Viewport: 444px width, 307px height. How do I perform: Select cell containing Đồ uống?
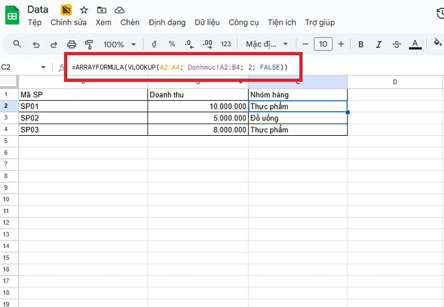click(x=297, y=118)
